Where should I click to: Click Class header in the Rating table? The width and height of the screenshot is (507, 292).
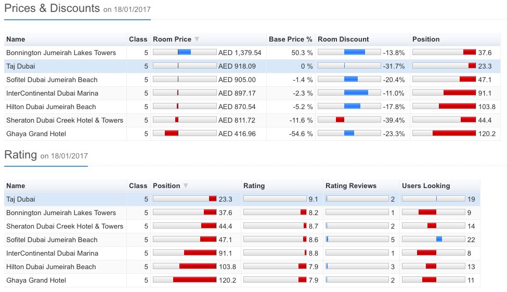click(x=138, y=185)
